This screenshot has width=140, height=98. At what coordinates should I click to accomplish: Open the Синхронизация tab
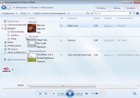click(x=131, y=8)
